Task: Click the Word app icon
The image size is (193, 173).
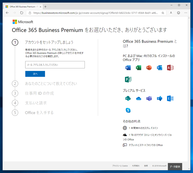Action: (x=128, y=68)
